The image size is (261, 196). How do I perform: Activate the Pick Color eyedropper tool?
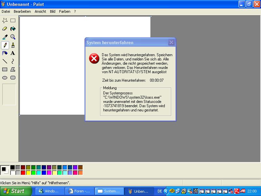pyautogui.click(x=5, y=37)
